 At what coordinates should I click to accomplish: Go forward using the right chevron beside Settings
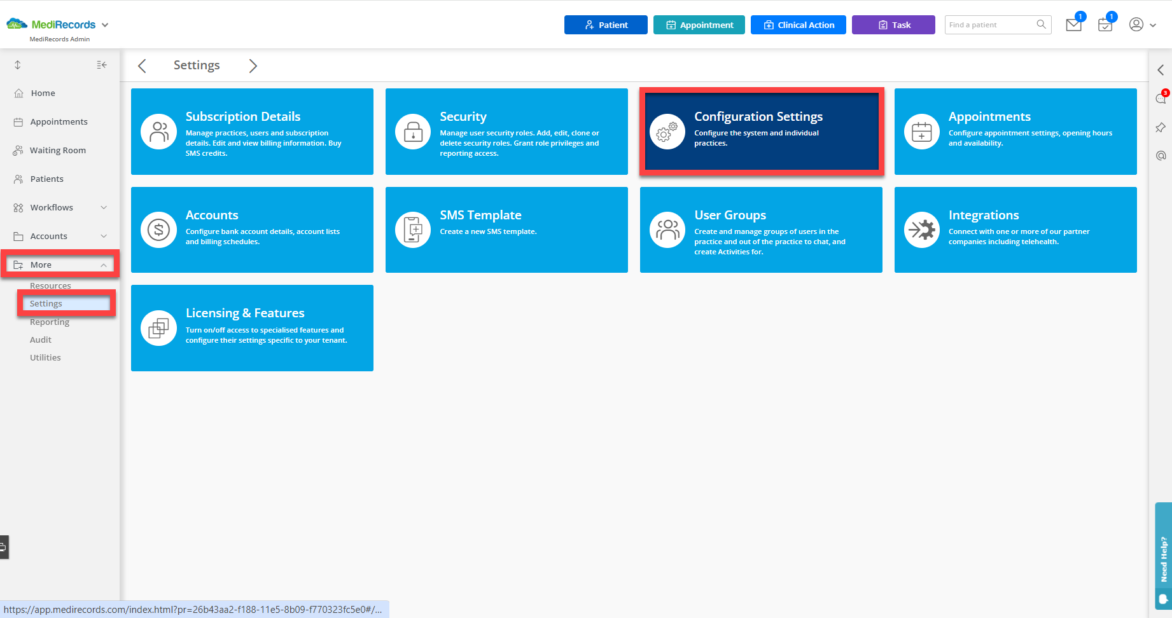pos(253,65)
